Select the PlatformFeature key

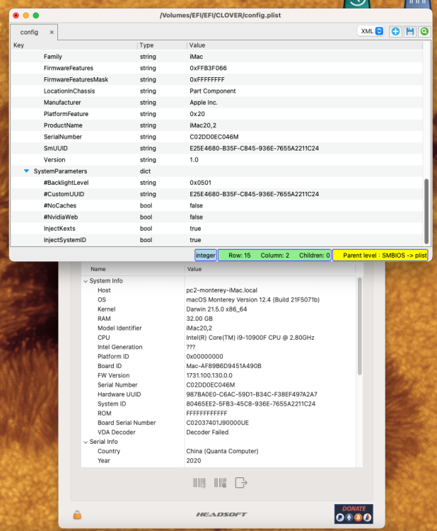pos(66,114)
